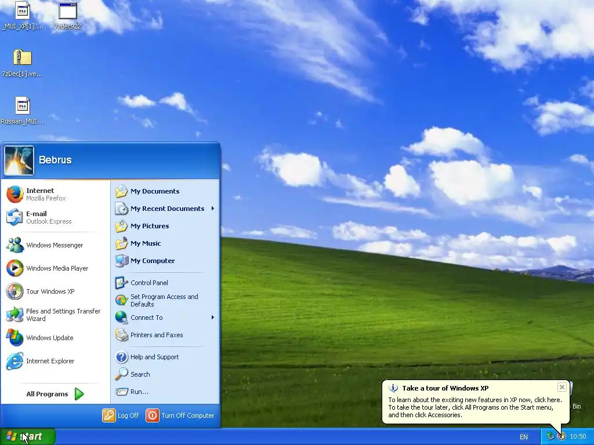Viewport: 594px width, 445px height.
Task: Open Set Program Access and Defaults icon
Action: tap(122, 300)
